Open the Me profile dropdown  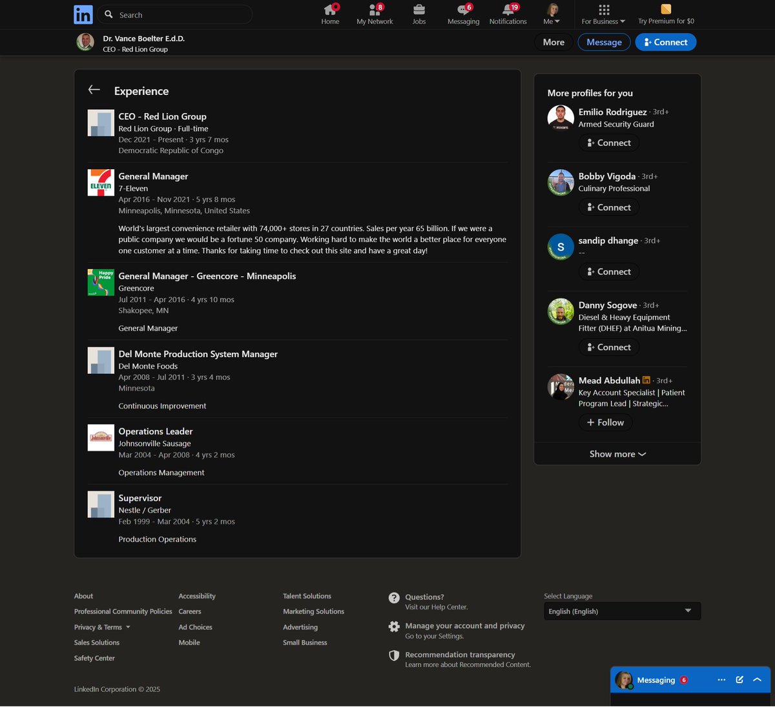pos(552,14)
